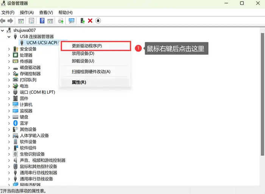Click the show/hide console tree toolbar icon

click(21, 21)
